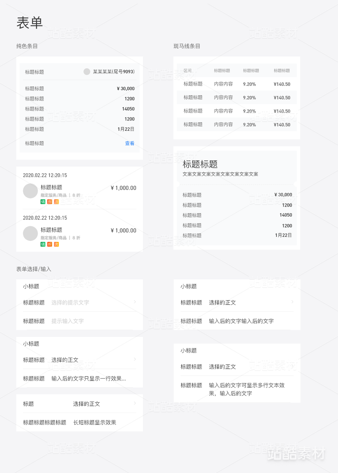
Task: Click the orange 次 tag in the second order card
Action: click(x=57, y=244)
